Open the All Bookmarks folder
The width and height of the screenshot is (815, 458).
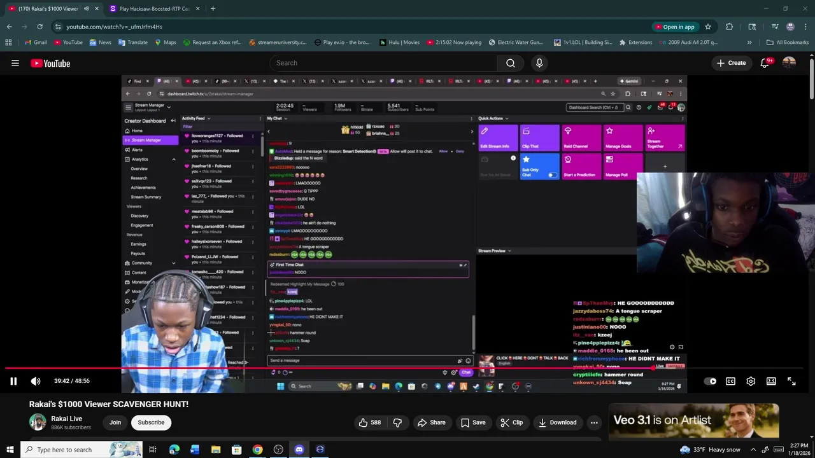[x=788, y=43]
